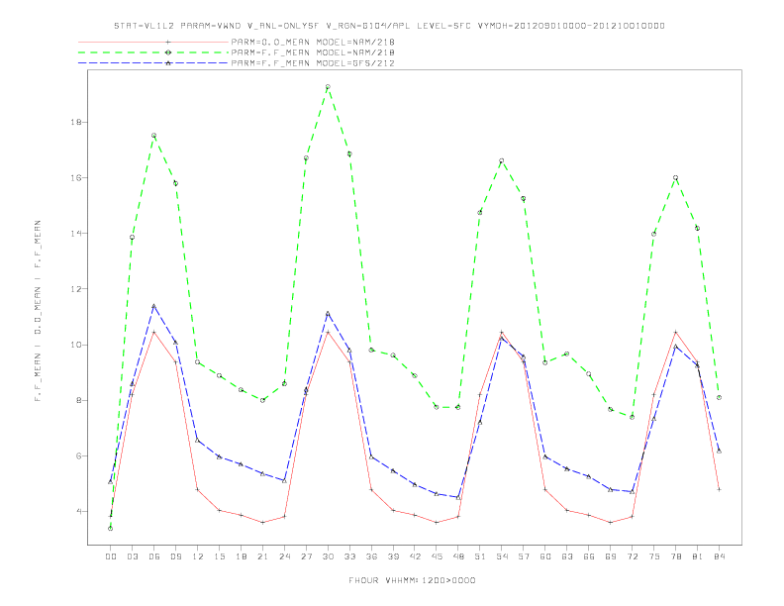Click green NAM circle marker at hour 00
This screenshot has height=606, width=784.
tap(111, 529)
